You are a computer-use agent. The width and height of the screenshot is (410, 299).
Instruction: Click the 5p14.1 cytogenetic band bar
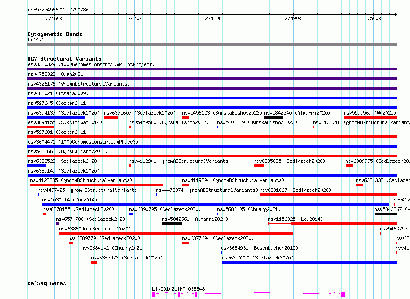[x=212, y=45]
